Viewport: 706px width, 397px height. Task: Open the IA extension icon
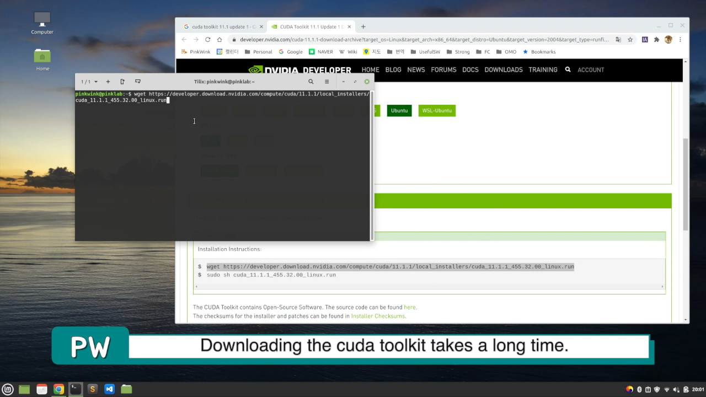click(645, 40)
